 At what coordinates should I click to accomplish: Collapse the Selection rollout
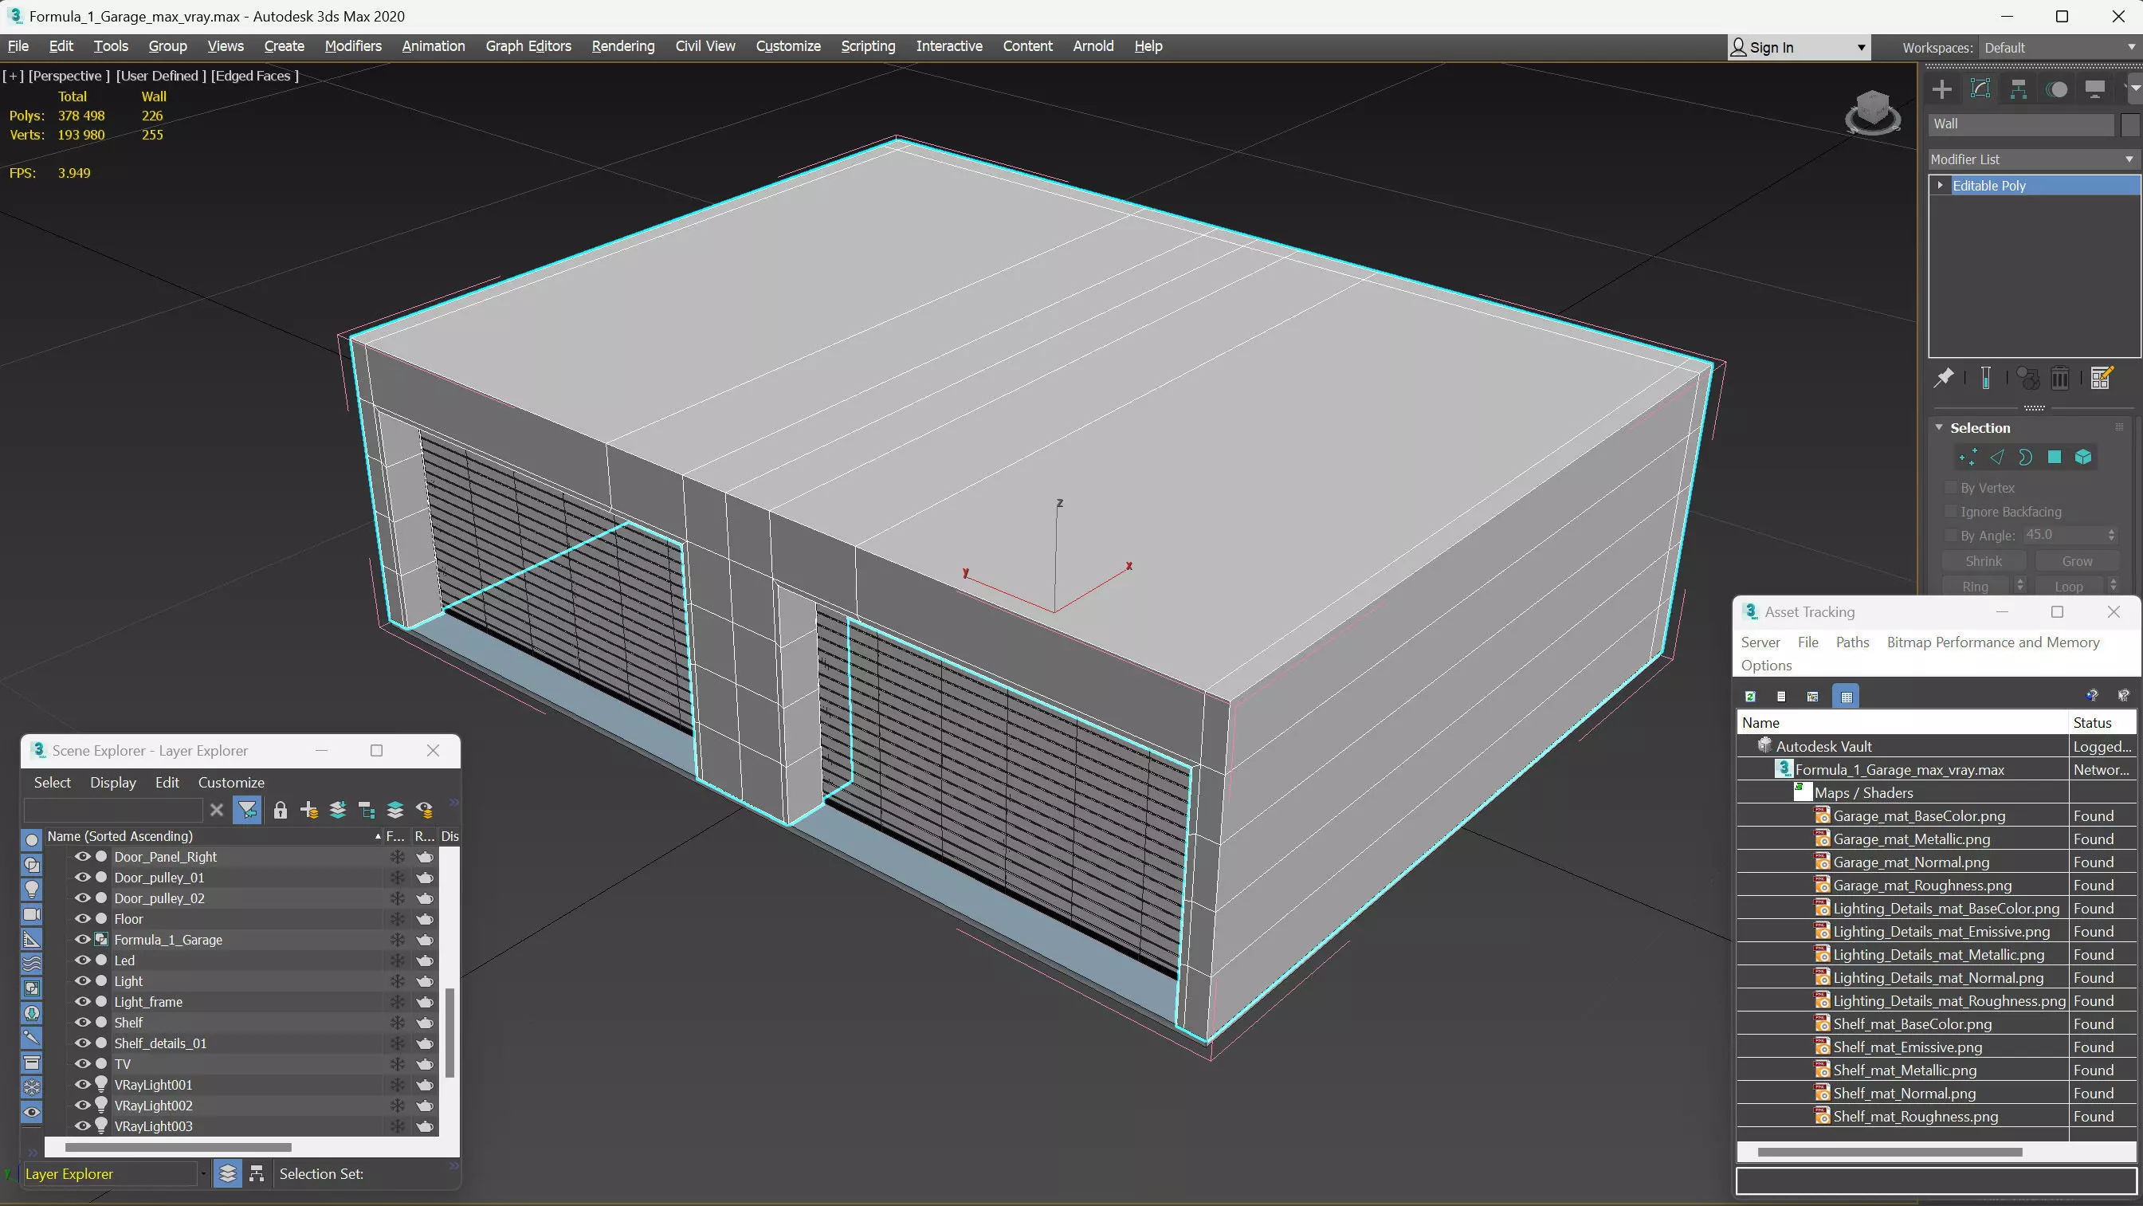tap(1939, 427)
